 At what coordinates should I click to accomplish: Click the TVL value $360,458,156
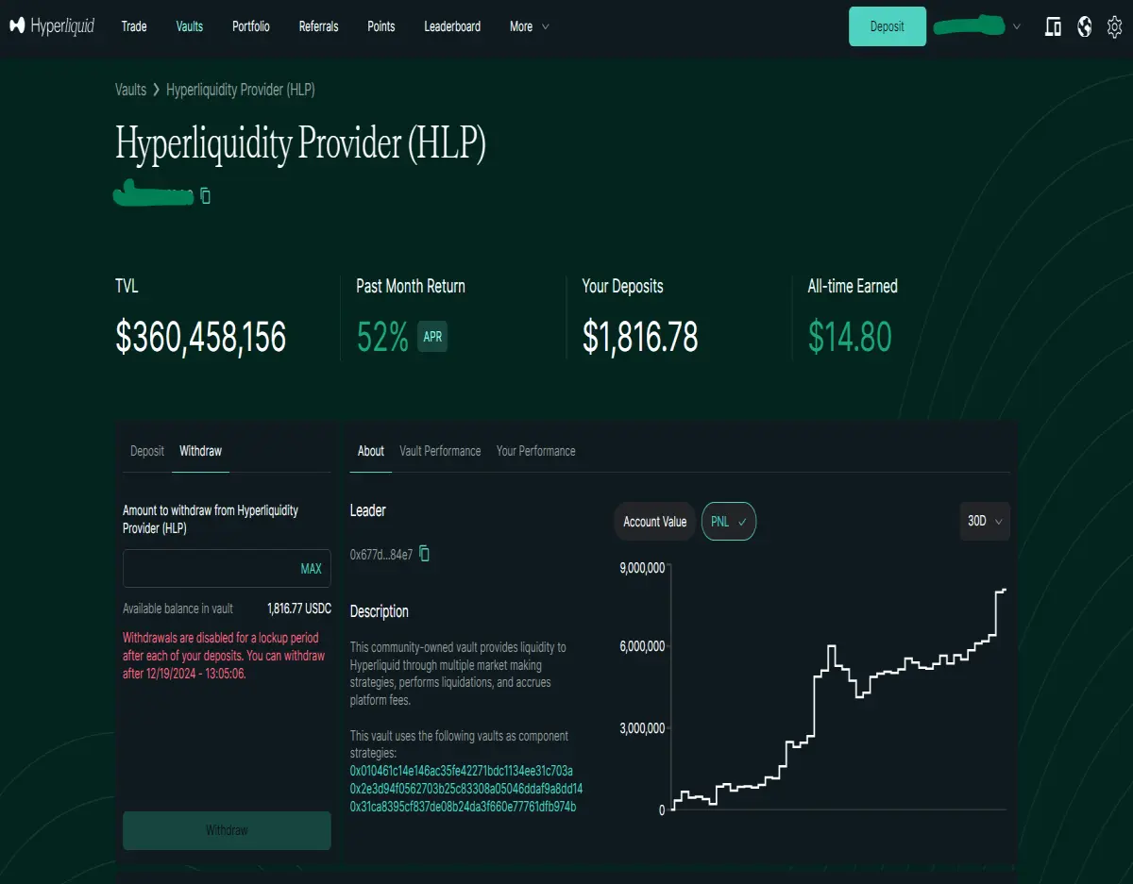click(201, 337)
